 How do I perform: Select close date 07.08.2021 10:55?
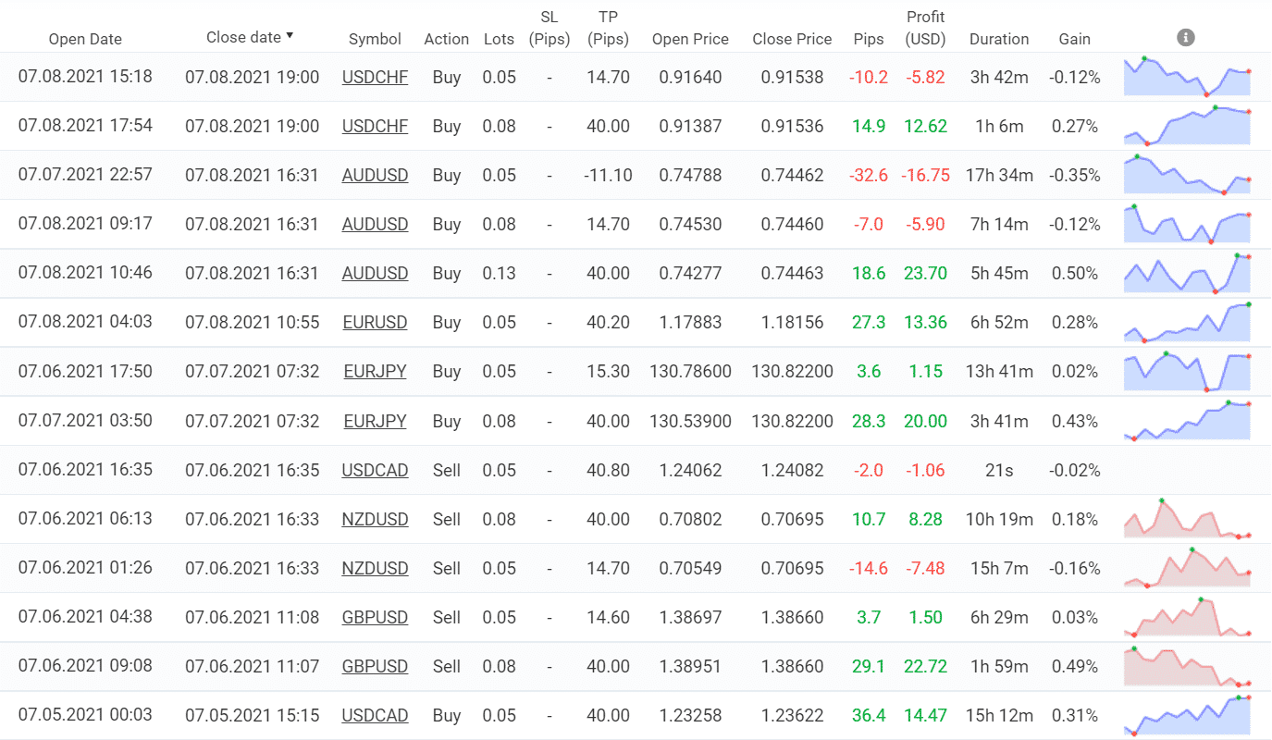(253, 322)
